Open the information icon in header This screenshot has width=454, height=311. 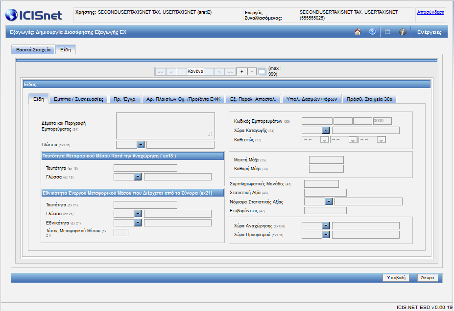403,32
